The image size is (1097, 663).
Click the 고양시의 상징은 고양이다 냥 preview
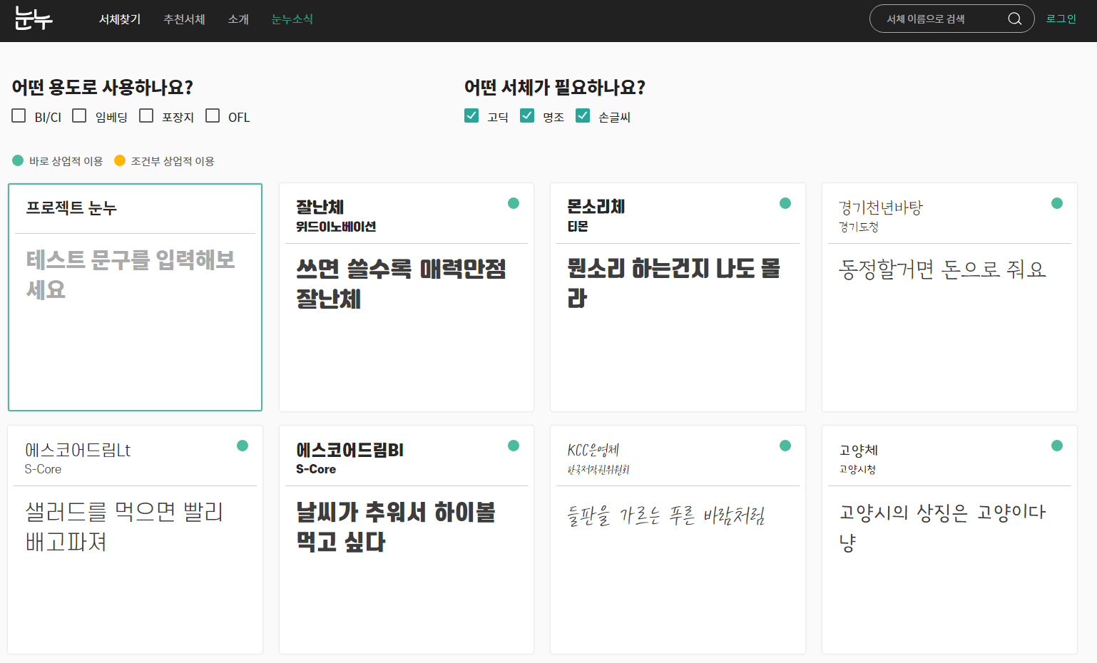pos(943,526)
